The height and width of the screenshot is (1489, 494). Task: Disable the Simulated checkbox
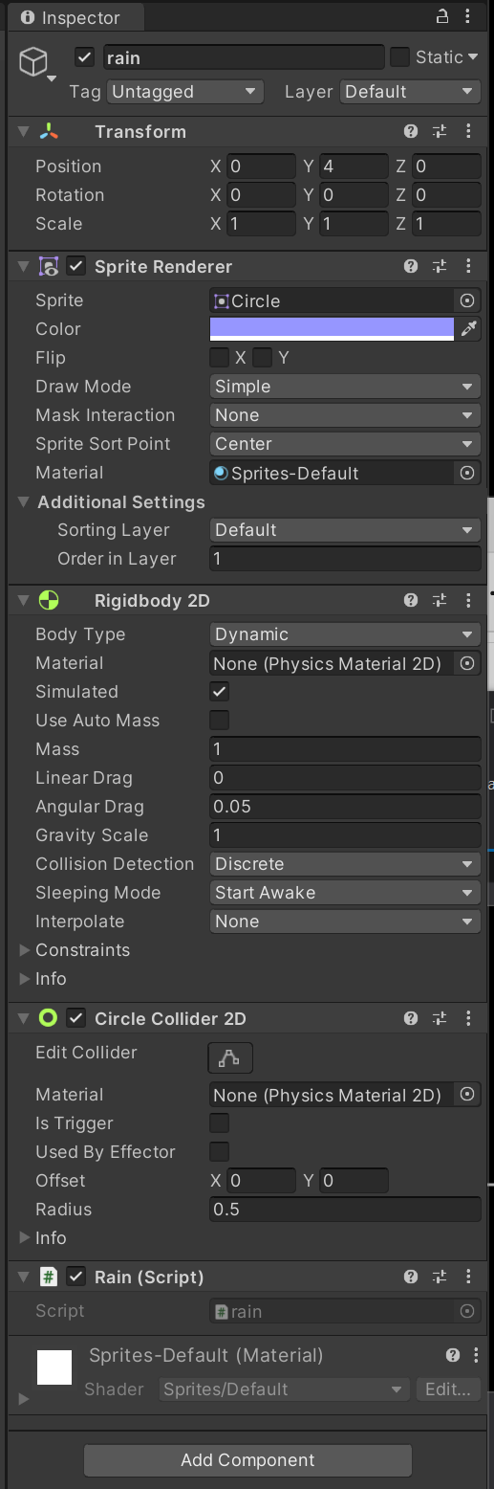(x=220, y=692)
